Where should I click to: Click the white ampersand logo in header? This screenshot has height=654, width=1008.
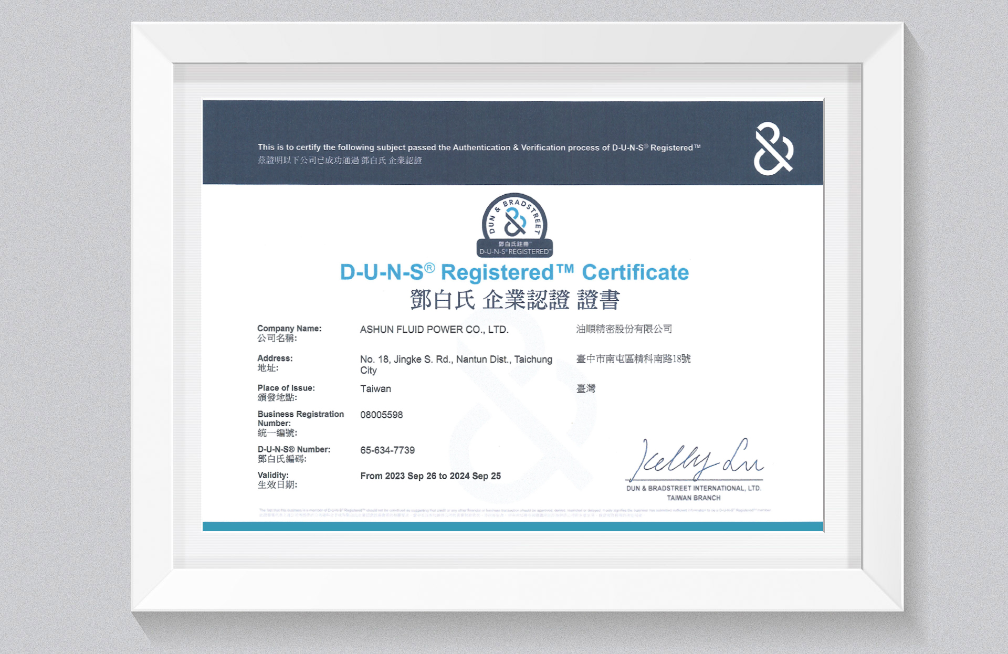(773, 149)
